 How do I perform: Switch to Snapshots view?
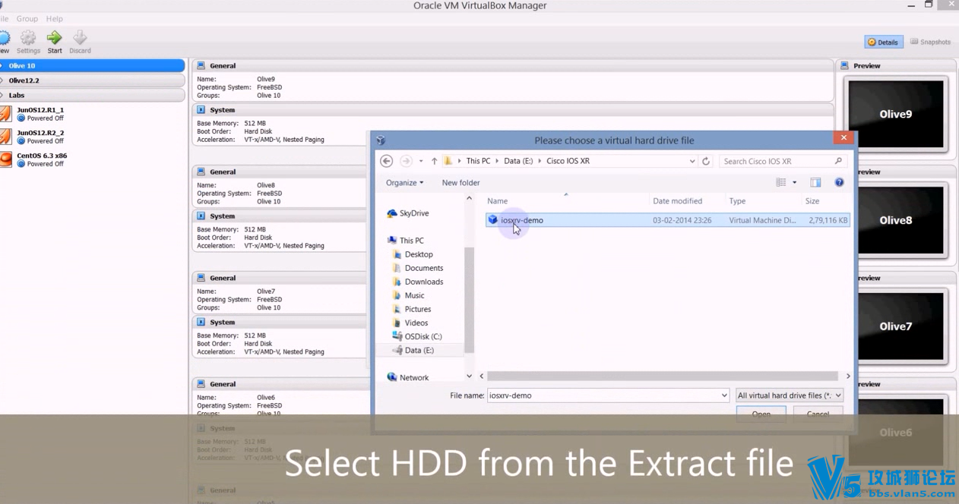pos(930,43)
